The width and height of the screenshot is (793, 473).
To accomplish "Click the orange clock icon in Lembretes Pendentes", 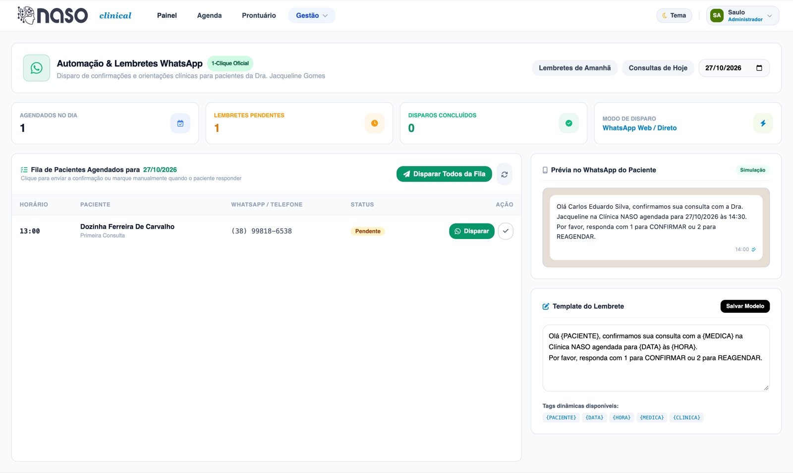I will [375, 123].
